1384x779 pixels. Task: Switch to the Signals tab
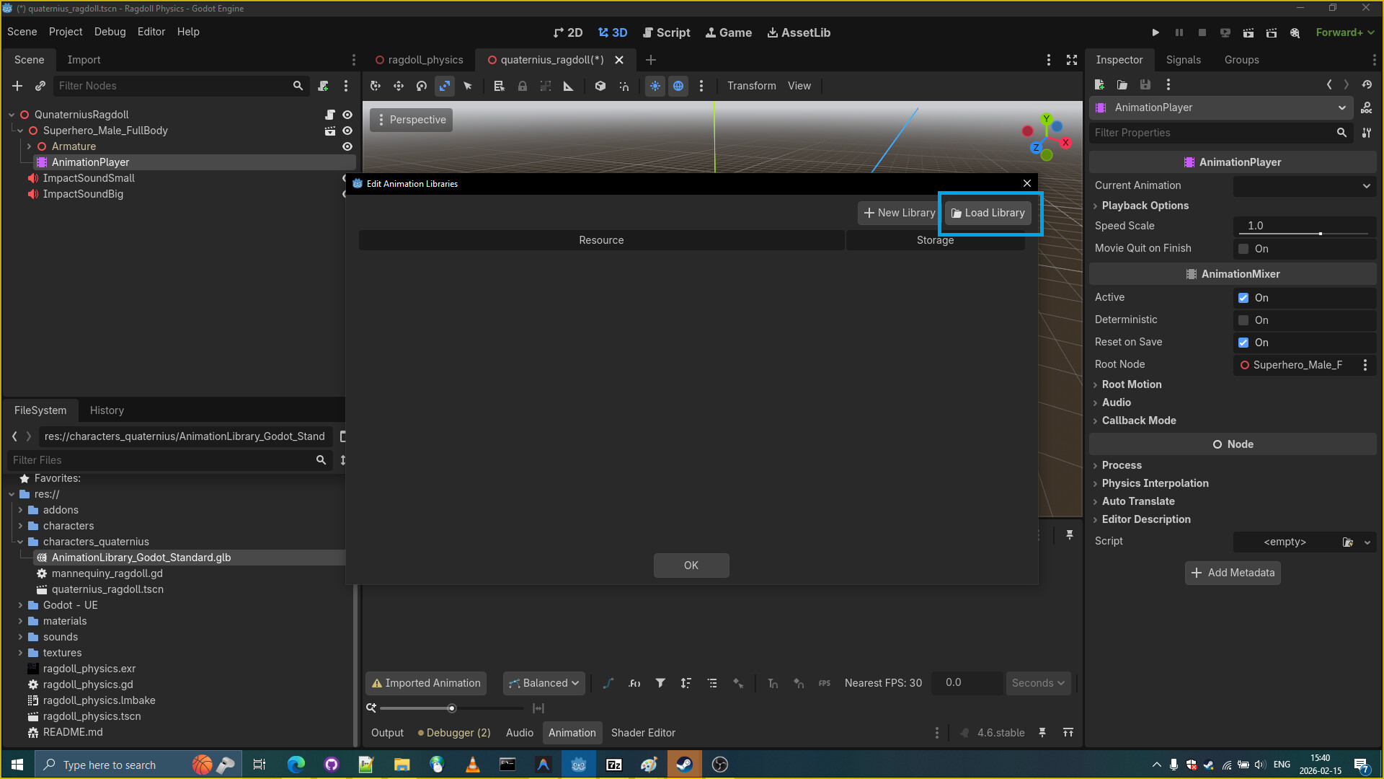pyautogui.click(x=1183, y=60)
